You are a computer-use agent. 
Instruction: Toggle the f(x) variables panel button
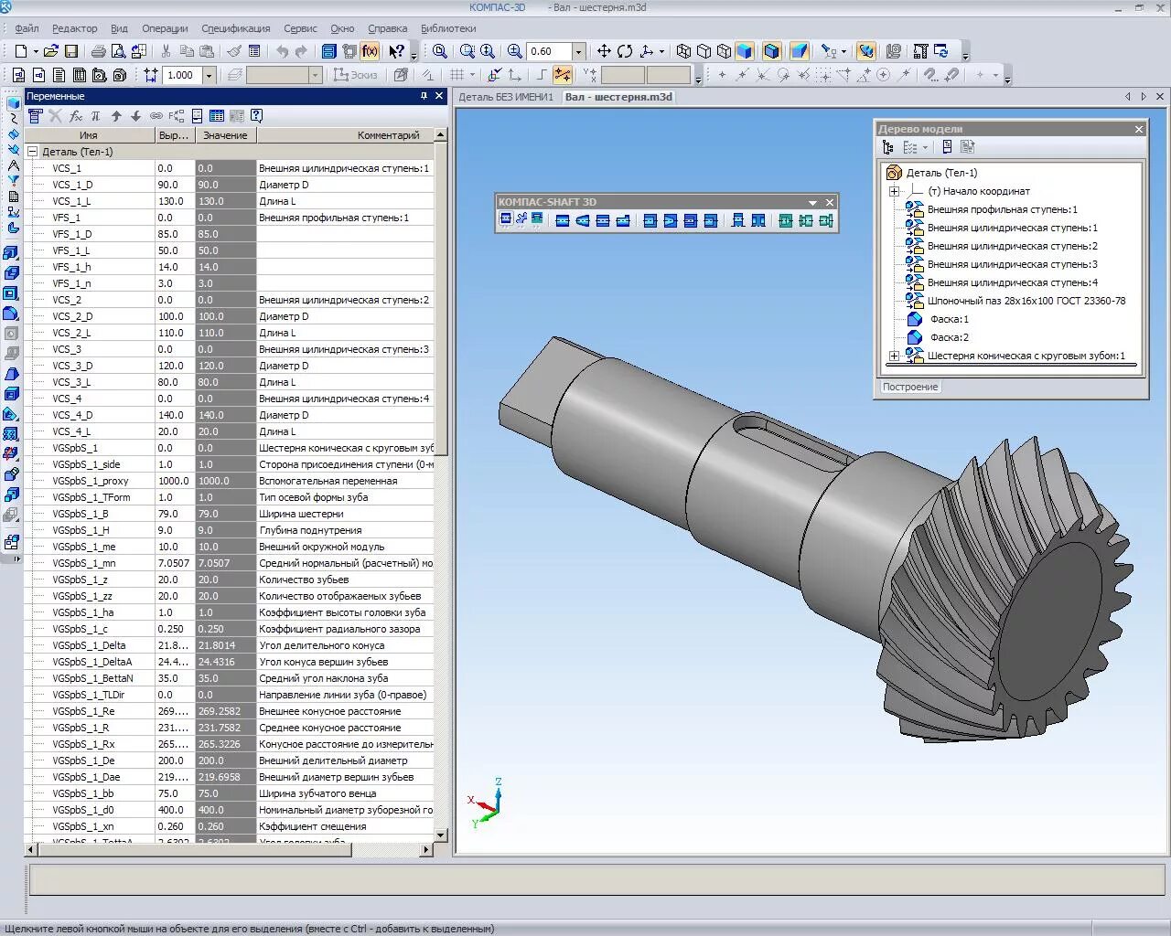click(370, 51)
